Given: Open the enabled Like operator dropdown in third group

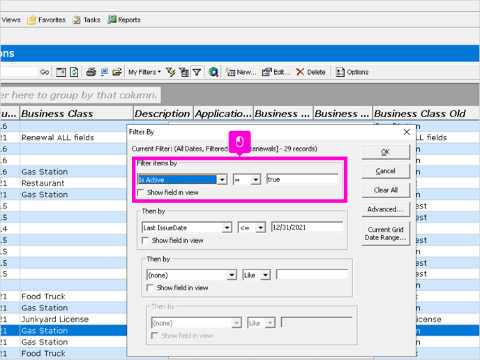Looking at the screenshot, I should click(265, 275).
